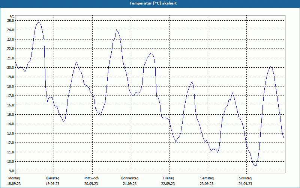
Task: Click the date 20.09.23
Action: pos(91,184)
